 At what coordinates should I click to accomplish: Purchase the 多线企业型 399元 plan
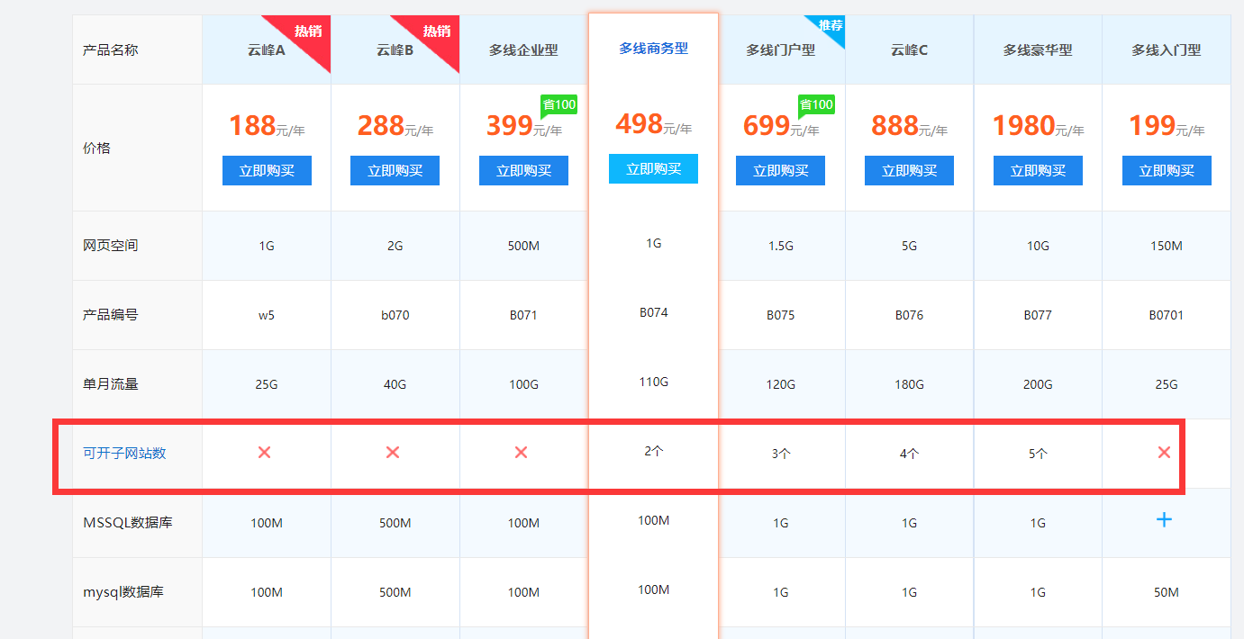tap(523, 170)
